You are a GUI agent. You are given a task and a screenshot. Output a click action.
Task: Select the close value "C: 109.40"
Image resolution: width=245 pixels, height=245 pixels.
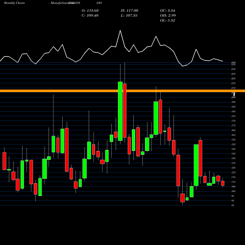click(x=90, y=16)
